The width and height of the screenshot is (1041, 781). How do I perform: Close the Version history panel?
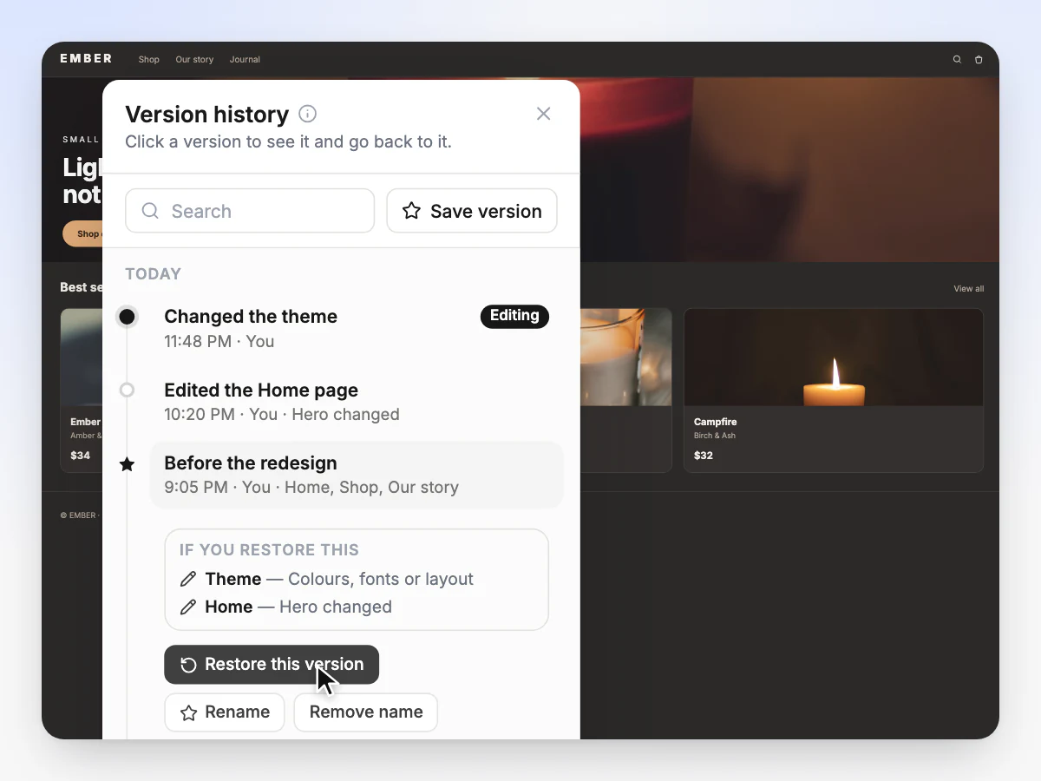(543, 114)
